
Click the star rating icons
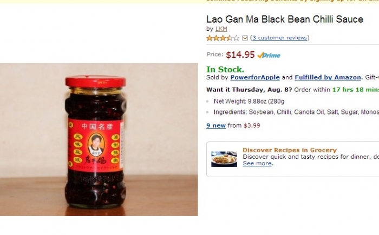(x=223, y=38)
